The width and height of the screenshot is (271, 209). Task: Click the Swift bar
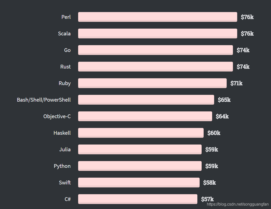click(x=139, y=182)
